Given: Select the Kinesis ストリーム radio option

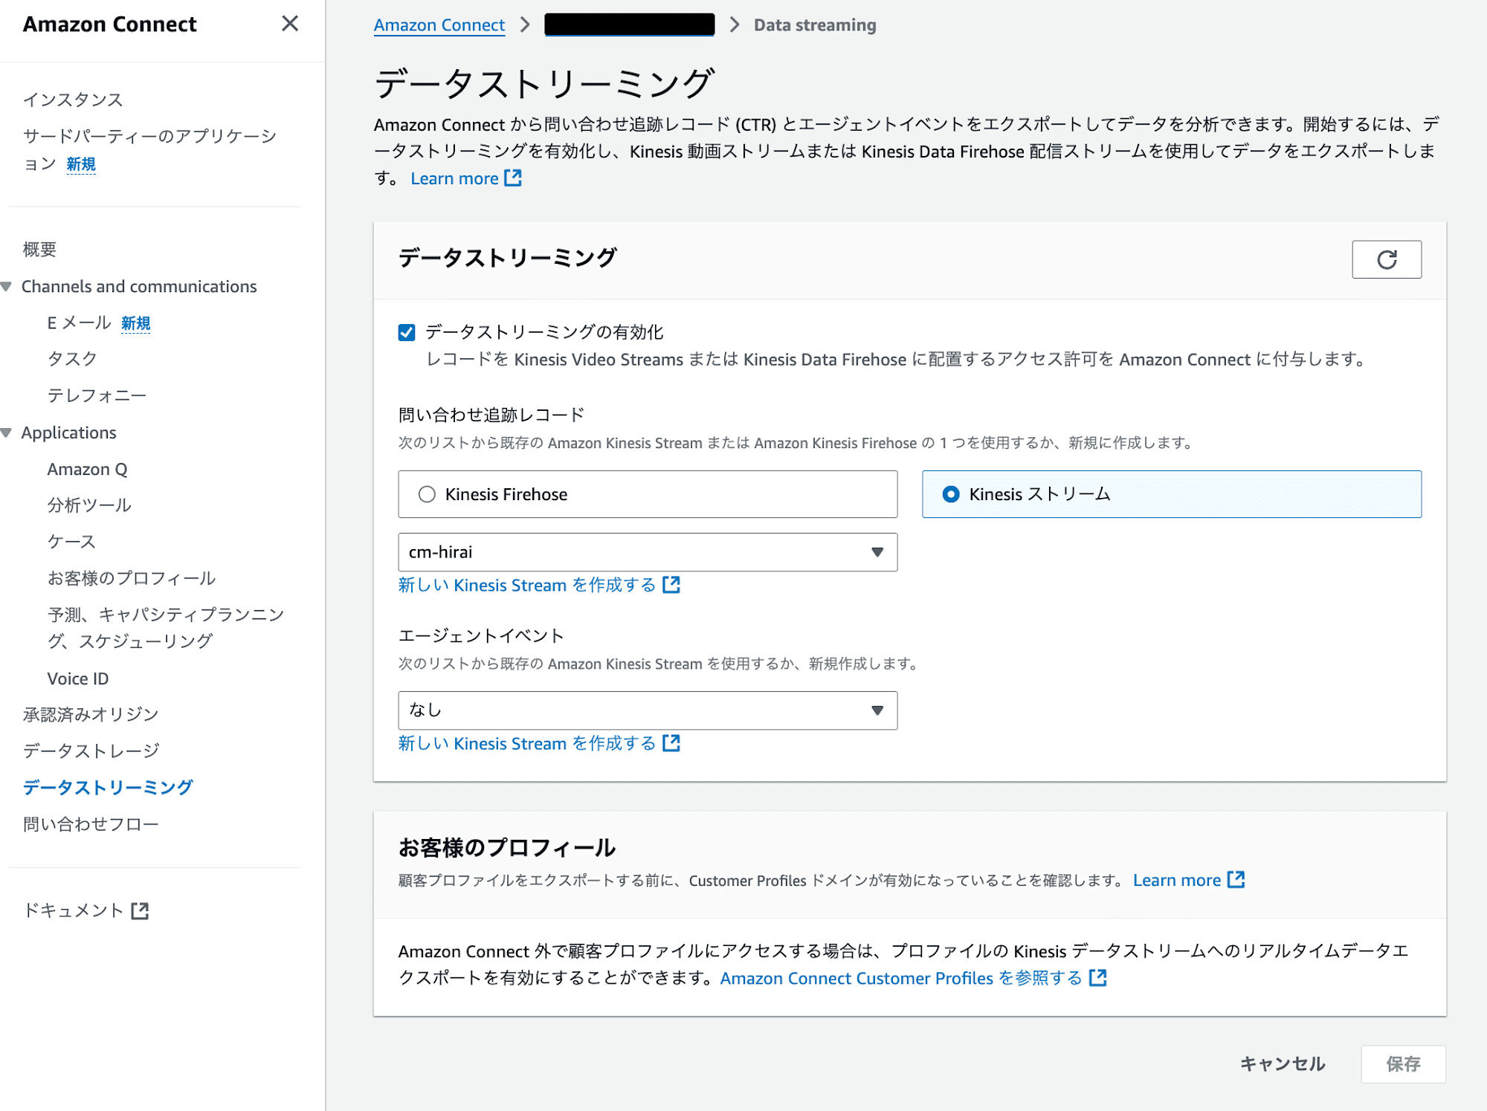Looking at the screenshot, I should coord(1172,494).
